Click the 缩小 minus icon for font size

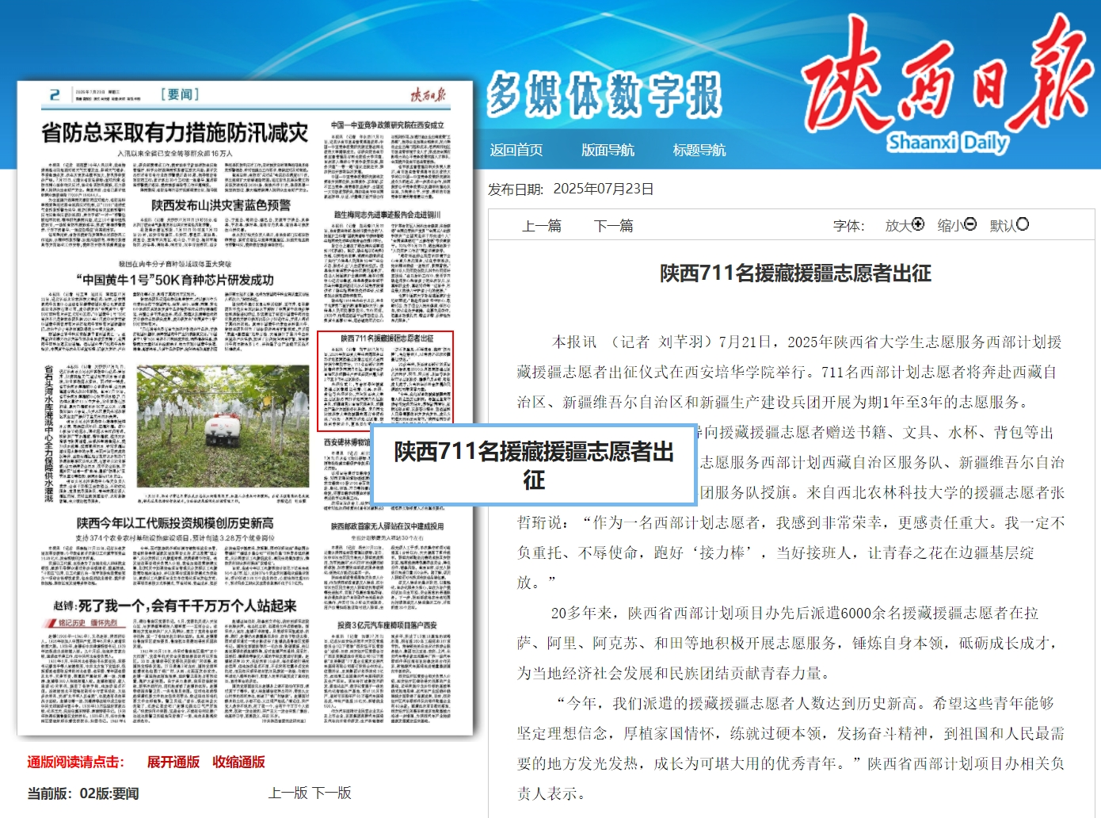pyautogui.click(x=970, y=224)
